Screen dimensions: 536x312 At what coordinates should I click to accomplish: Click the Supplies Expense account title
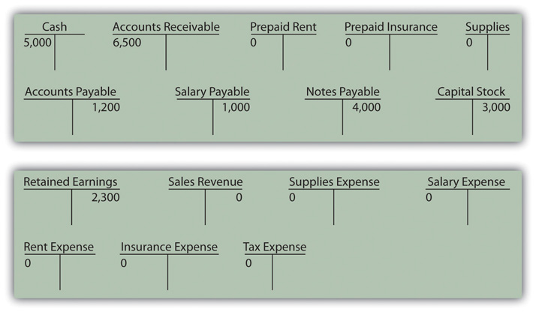(x=334, y=182)
